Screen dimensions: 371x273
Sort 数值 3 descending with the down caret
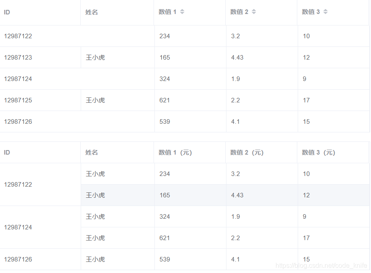[x=326, y=13]
